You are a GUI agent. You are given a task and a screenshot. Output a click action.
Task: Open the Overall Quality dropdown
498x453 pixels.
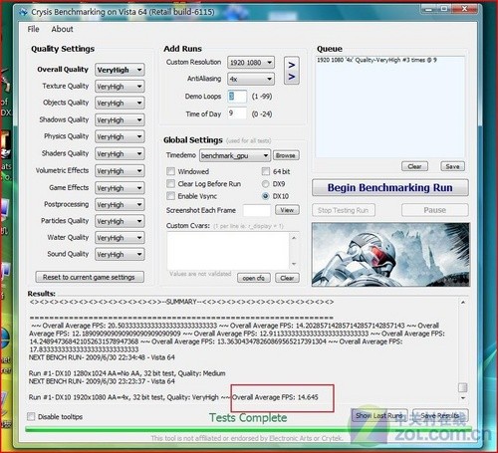[x=120, y=70]
